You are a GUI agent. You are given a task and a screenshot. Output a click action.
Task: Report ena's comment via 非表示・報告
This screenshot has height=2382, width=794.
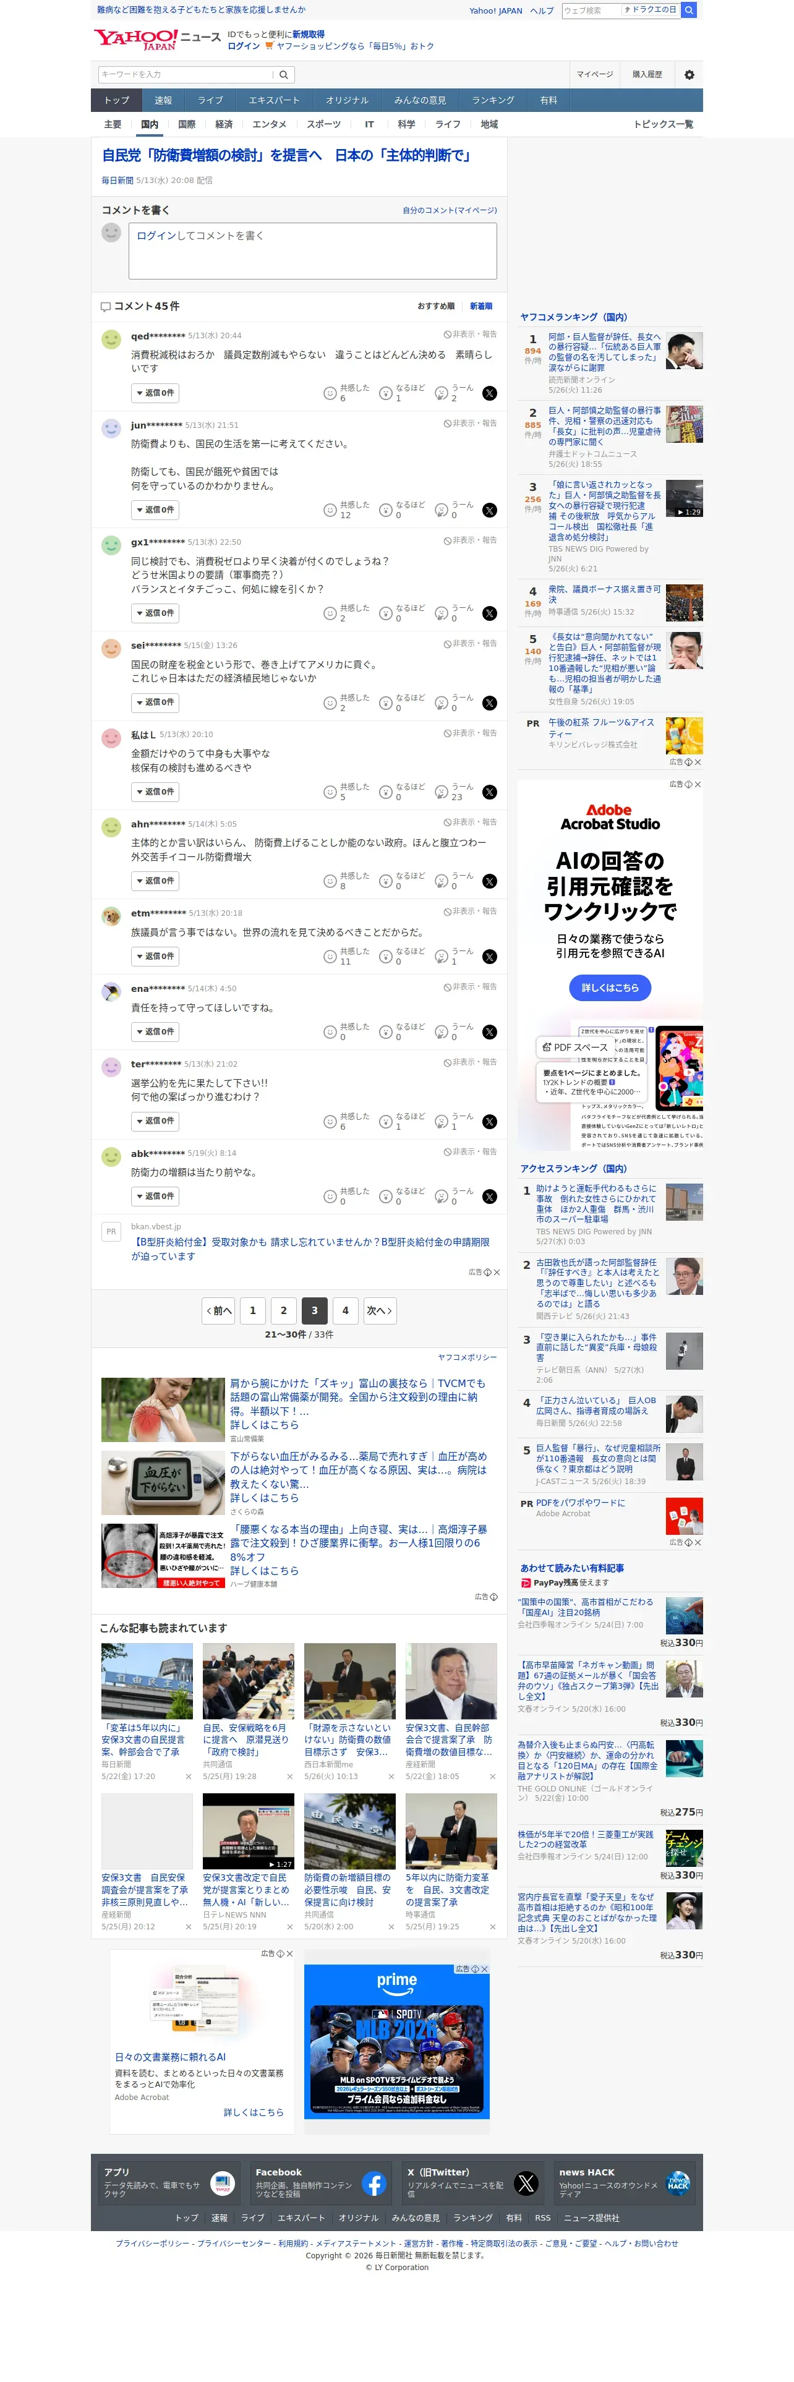[469, 987]
